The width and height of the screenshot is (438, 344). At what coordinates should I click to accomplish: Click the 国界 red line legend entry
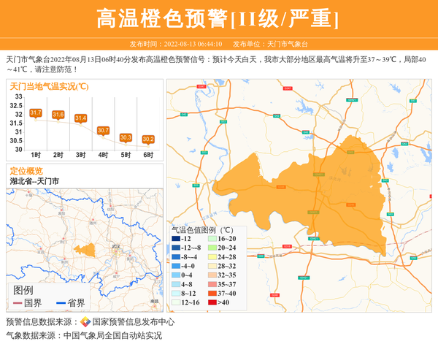click(28, 302)
